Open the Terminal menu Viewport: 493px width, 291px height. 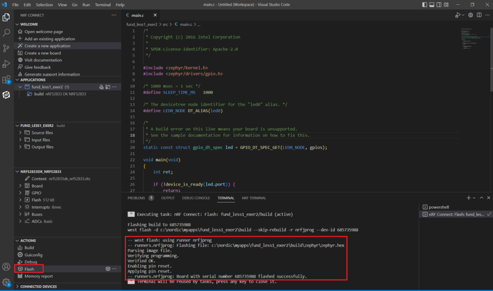tap(103, 5)
